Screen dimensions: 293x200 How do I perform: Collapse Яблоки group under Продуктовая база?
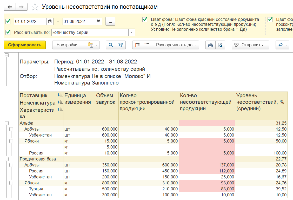(11, 183)
